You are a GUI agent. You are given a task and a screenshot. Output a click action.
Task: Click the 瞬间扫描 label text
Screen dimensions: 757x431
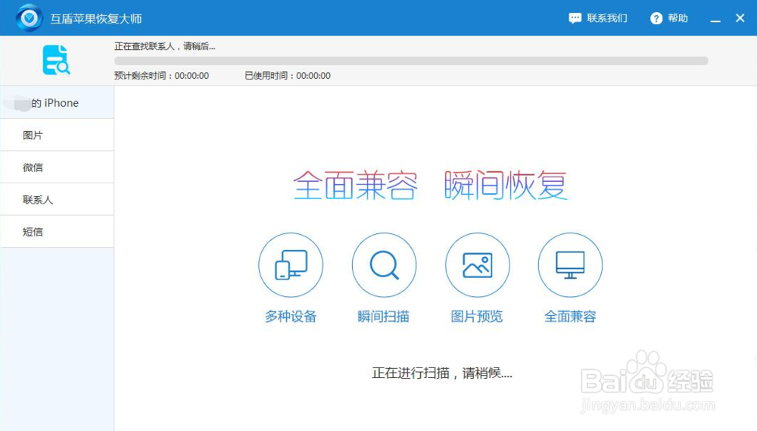point(384,317)
